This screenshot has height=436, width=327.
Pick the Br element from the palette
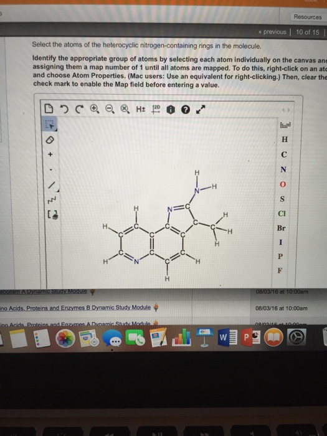[281, 228]
